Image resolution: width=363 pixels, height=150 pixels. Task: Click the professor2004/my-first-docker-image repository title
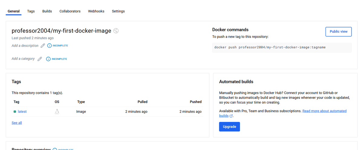61,30
